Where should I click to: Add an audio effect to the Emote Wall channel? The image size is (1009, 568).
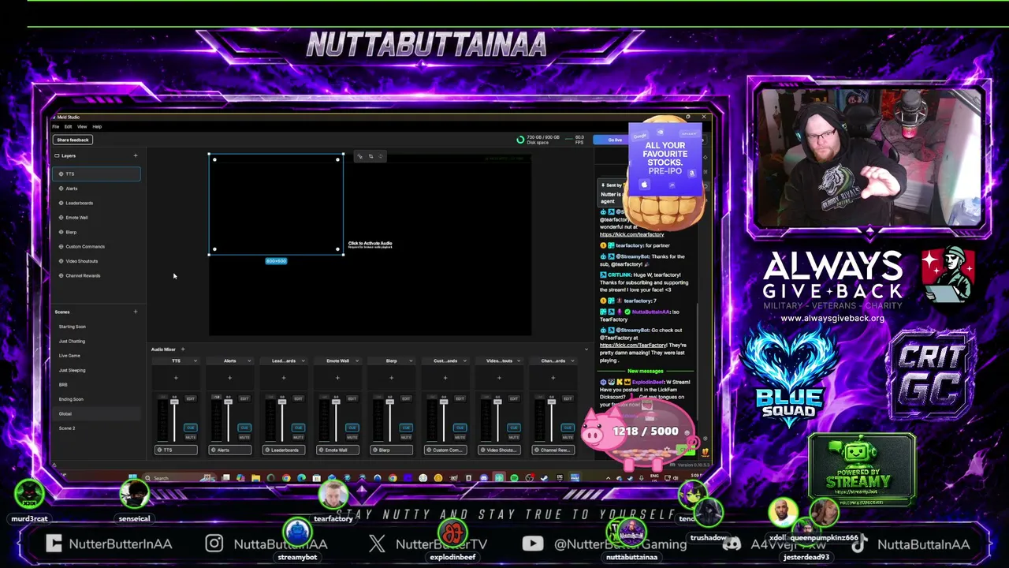click(x=337, y=378)
